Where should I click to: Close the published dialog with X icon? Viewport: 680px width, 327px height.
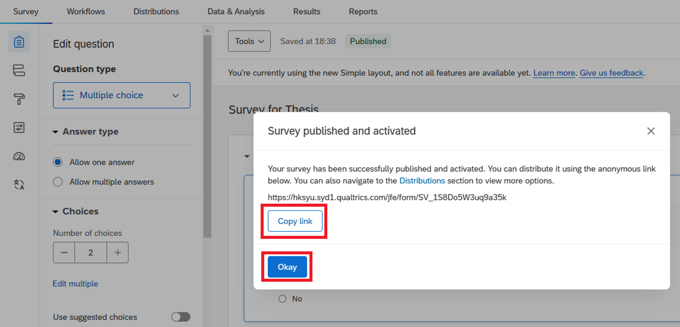650,131
